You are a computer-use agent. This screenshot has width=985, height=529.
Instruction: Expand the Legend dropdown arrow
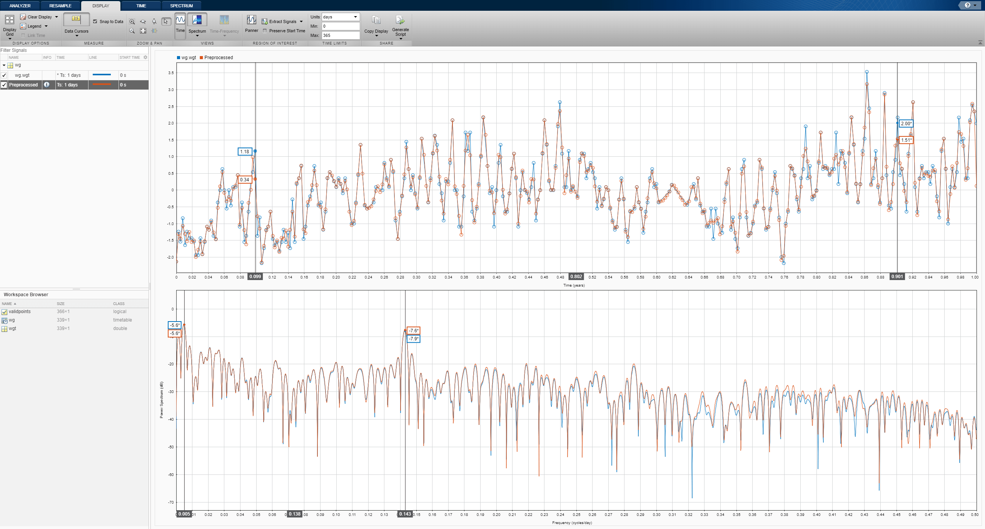coord(46,27)
